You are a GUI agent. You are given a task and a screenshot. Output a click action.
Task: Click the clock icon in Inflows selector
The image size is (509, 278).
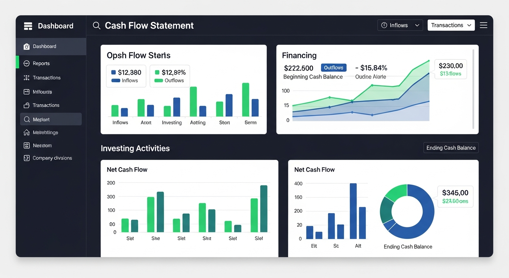coord(384,25)
